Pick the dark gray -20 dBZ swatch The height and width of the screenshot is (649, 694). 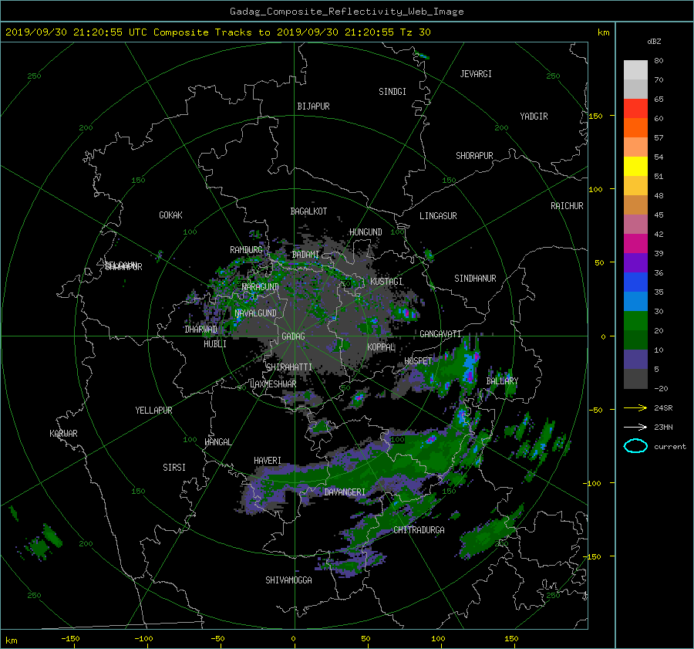(635, 379)
